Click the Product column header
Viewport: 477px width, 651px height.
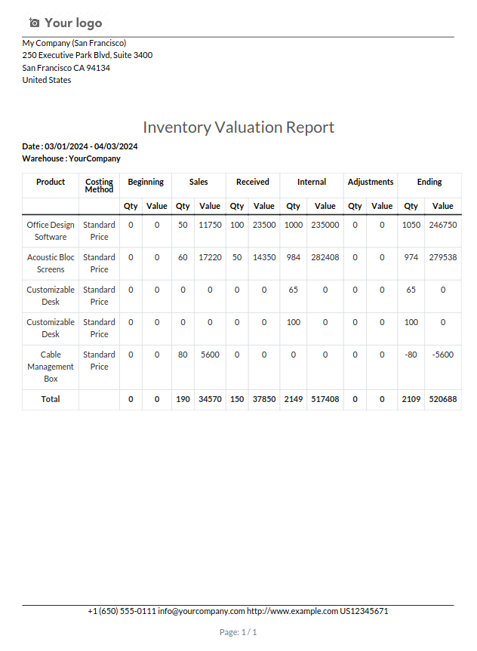(51, 182)
